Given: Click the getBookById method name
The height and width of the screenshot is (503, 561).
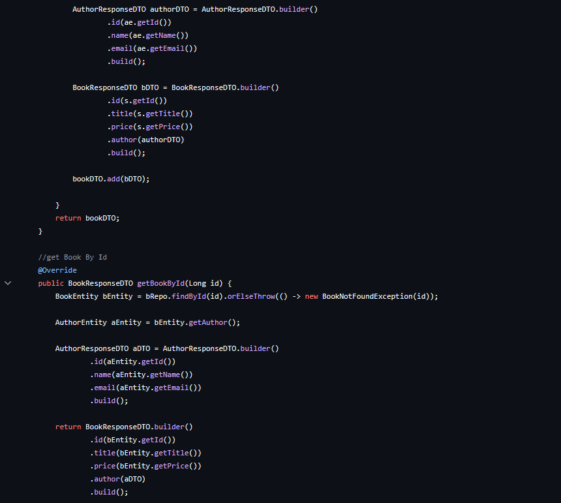Looking at the screenshot, I should (x=160, y=283).
